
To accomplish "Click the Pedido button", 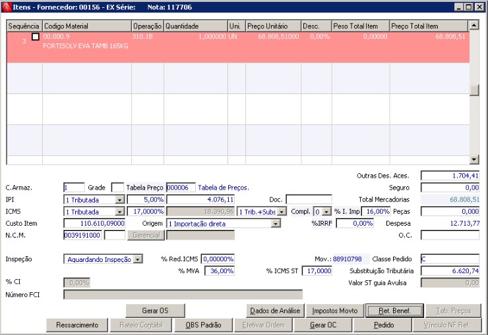I will pyautogui.click(x=384, y=324).
